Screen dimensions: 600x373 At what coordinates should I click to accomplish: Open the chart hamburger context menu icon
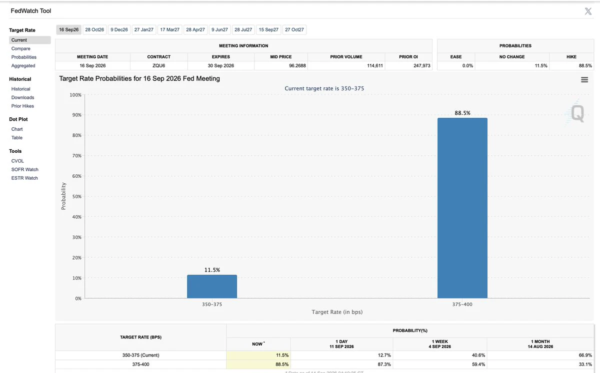point(584,80)
